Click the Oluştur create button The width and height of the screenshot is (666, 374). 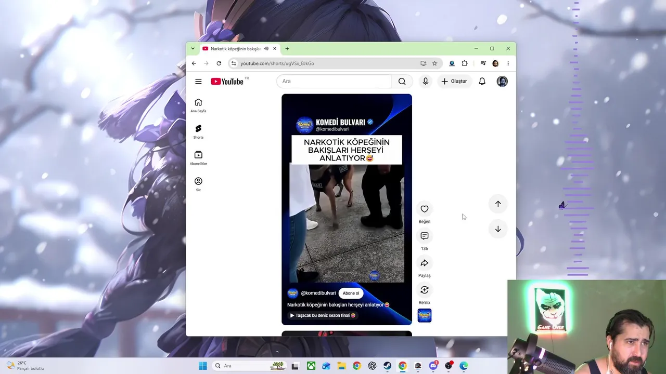pyautogui.click(x=454, y=82)
